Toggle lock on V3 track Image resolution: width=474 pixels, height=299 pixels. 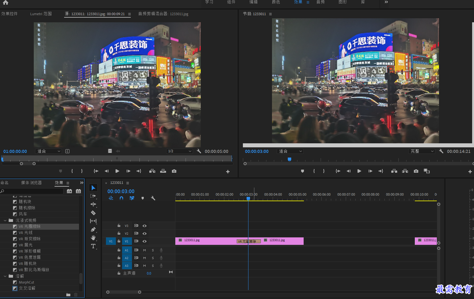[119, 226]
